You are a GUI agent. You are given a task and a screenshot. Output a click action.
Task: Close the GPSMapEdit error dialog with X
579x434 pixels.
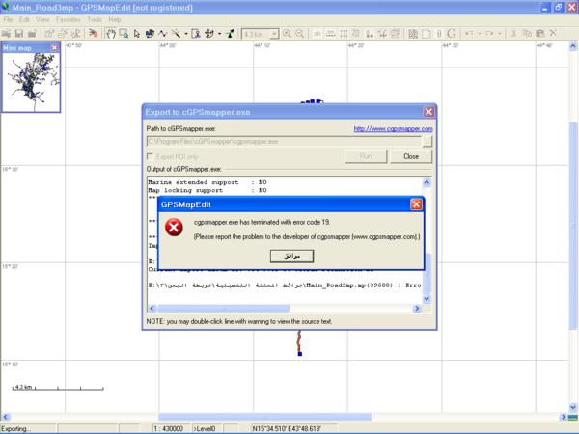point(416,204)
